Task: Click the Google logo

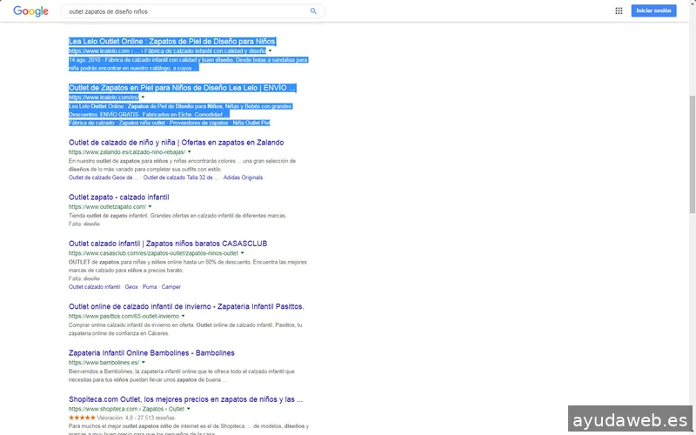Action: pos(30,11)
